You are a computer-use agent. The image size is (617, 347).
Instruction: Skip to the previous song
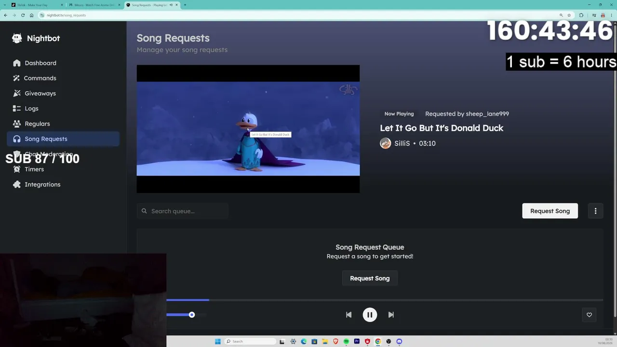pyautogui.click(x=349, y=315)
